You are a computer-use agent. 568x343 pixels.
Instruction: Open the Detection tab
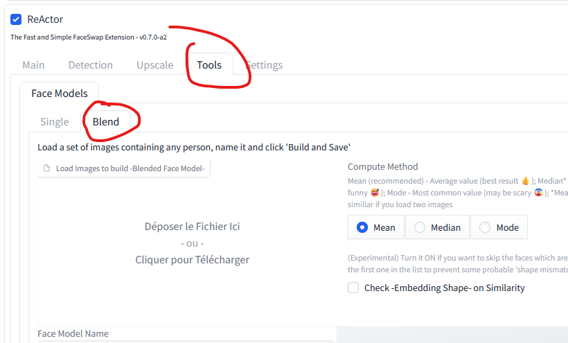[91, 65]
